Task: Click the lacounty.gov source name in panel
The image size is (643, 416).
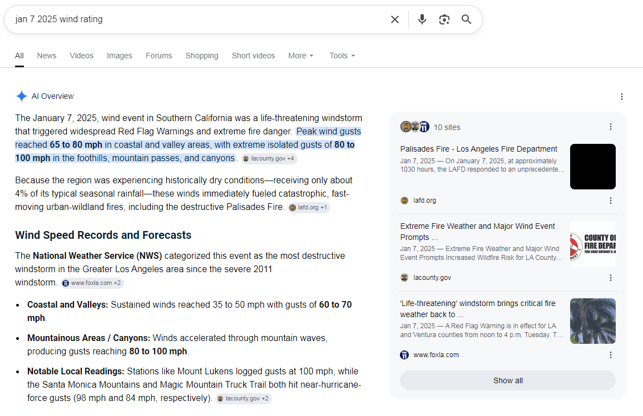Action: (432, 278)
